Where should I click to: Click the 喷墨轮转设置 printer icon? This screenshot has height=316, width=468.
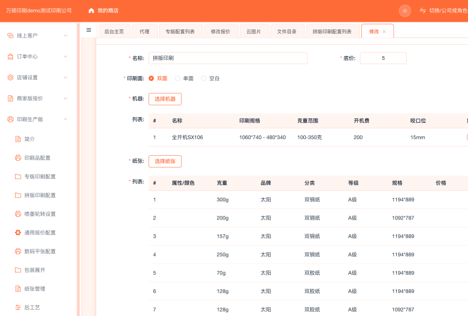coord(18,214)
